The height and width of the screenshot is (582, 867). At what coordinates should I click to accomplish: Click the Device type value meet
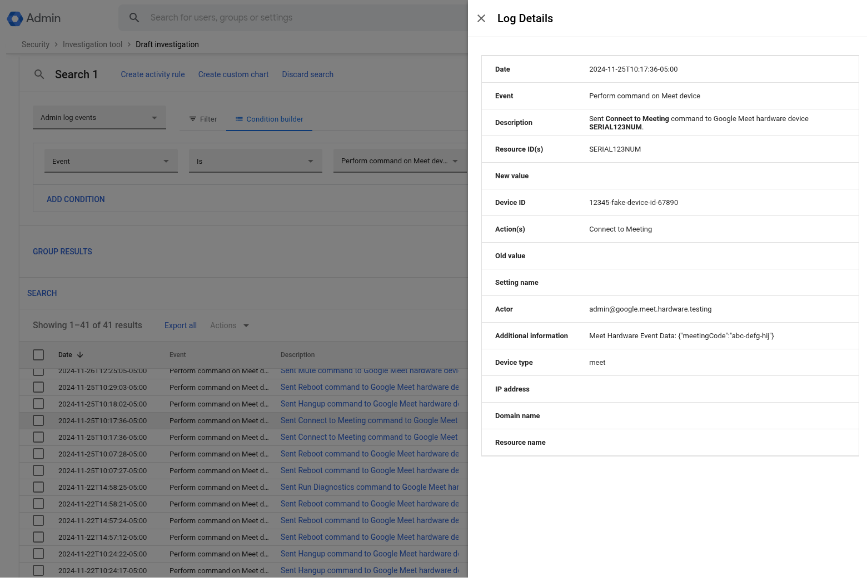pos(597,363)
